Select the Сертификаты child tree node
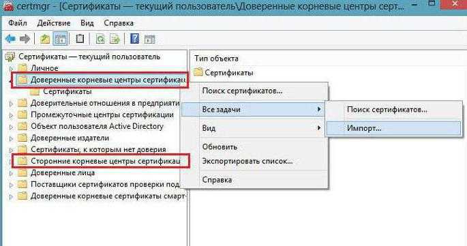The width and height of the screenshot is (467, 246). 67,91
